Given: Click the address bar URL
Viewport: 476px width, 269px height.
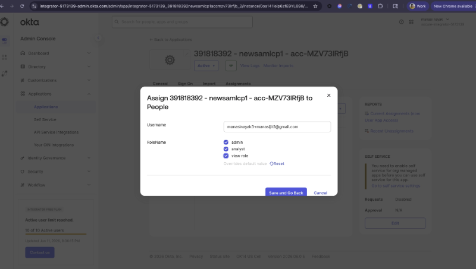Looking at the screenshot, I should coord(173,6).
